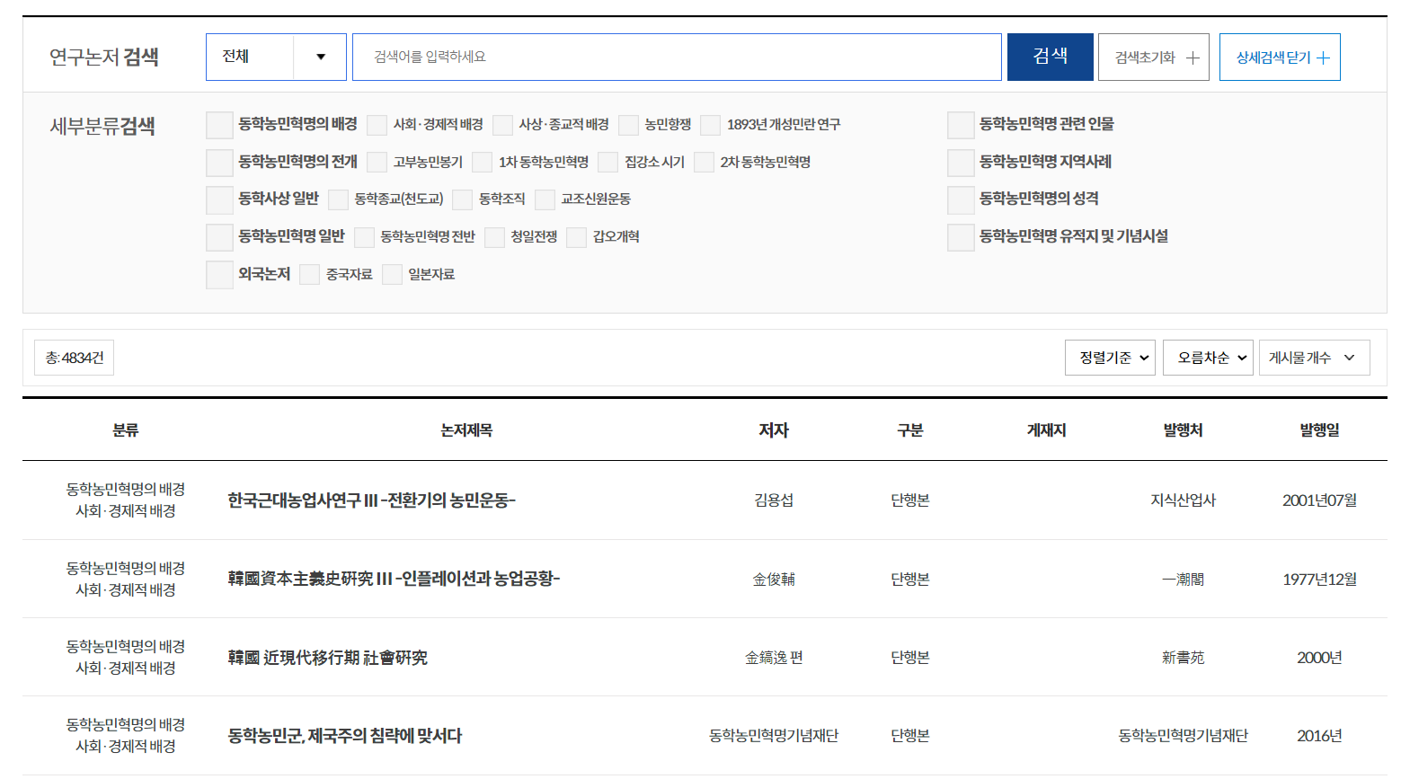This screenshot has height=779, width=1401.
Task: Click author name 김용섭
Action: [774, 500]
